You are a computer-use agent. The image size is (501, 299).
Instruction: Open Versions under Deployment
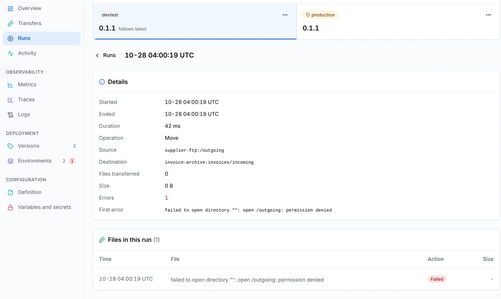tap(42, 146)
